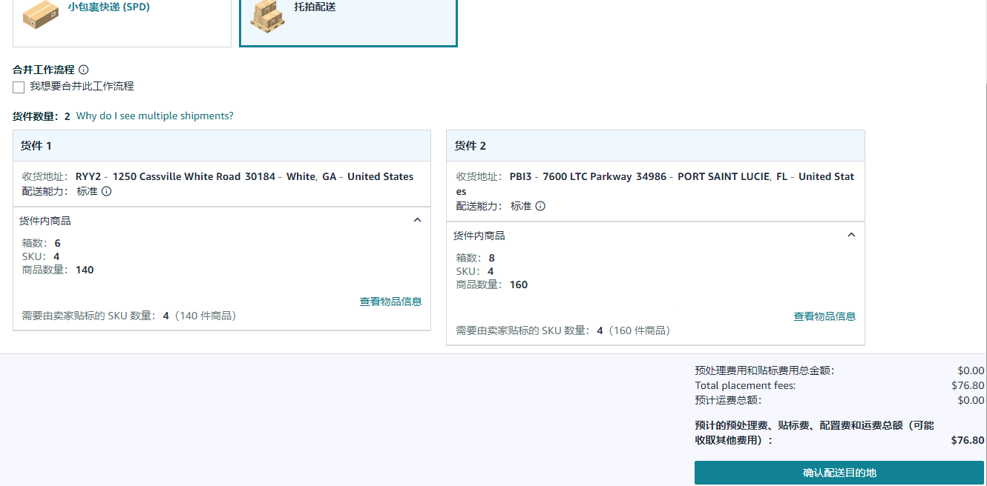Check the 我想要合并此工作流程 checkbox
The image size is (987, 486).
click(x=19, y=87)
